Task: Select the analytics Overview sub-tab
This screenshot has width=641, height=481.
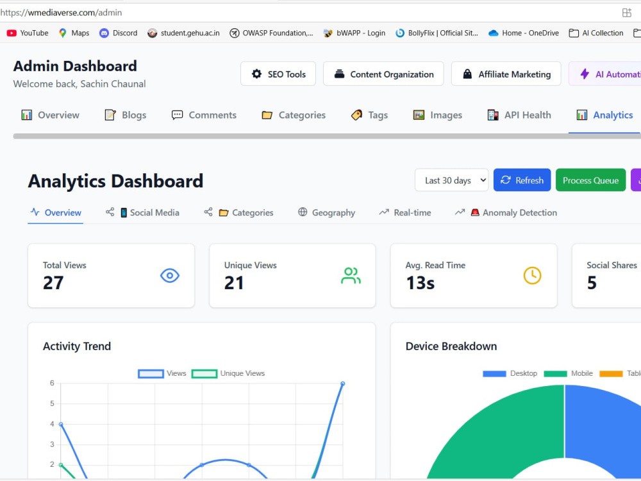Action: pyautogui.click(x=56, y=213)
